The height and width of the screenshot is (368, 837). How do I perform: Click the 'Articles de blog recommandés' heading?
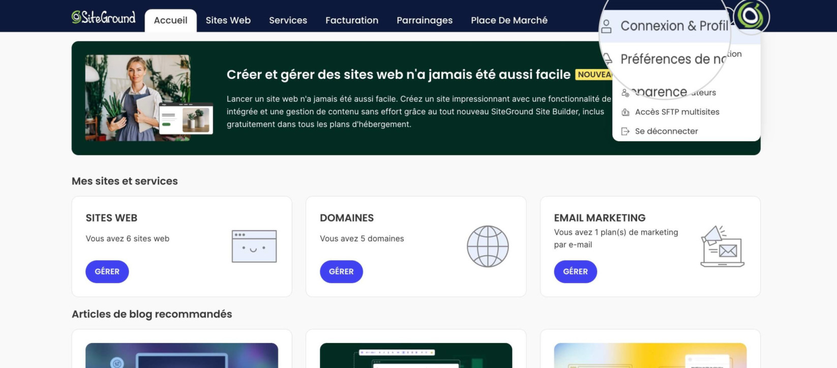pyautogui.click(x=152, y=314)
